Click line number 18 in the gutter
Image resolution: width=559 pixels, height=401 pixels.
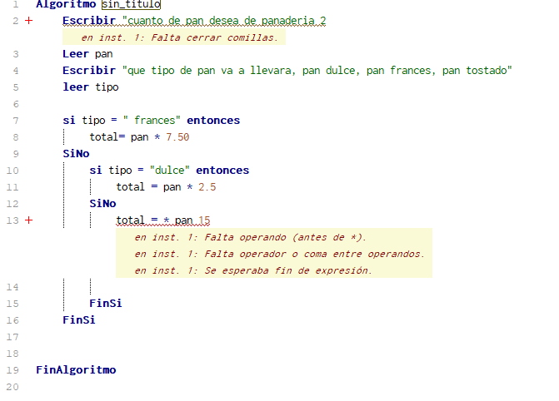click(12, 354)
